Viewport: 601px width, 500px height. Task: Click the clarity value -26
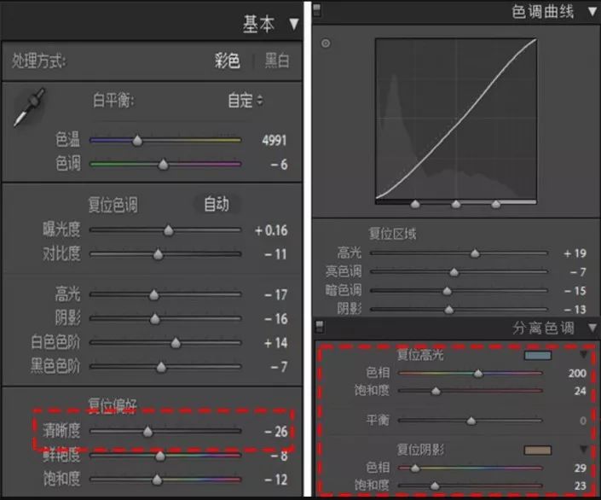click(276, 432)
